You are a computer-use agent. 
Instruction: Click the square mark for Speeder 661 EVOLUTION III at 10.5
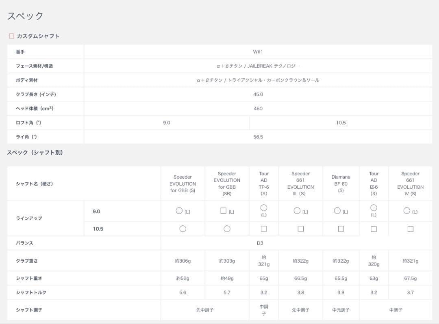(x=300, y=229)
